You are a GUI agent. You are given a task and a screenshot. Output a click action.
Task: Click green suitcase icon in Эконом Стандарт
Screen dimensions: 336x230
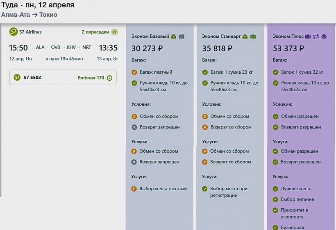point(253,36)
